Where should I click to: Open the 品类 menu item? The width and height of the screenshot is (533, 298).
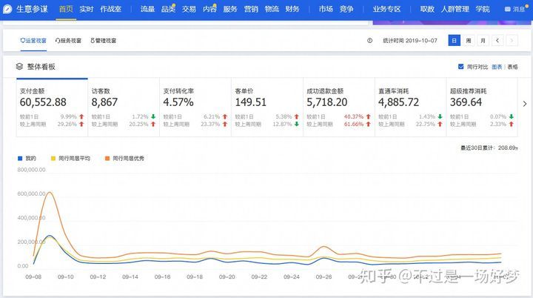[168, 9]
